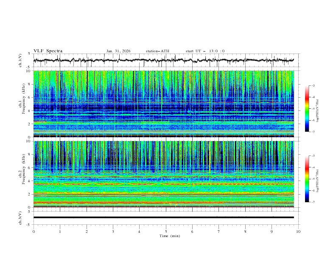Click the '7' tick on the time axis
Viewport: 336px width, 260px height.
(219, 232)
